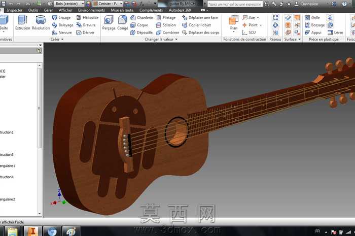The image size is (355, 236).
Task: Click Déplacer des corps
Action: pos(201,32)
